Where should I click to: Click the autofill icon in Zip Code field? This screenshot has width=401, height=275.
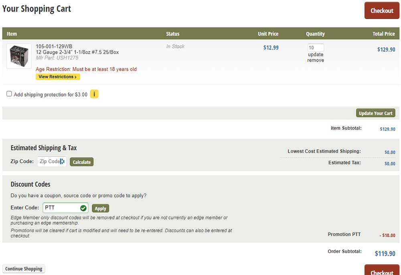62,161
